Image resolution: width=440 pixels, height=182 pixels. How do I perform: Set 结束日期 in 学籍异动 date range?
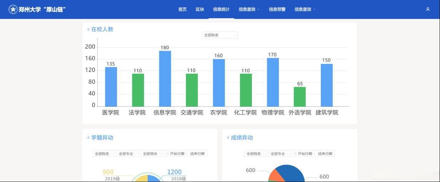[197, 154]
